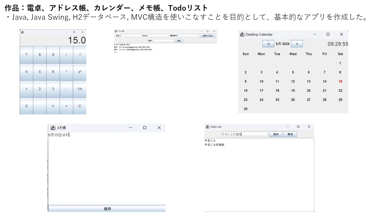This screenshot has height=220, width=387.
Task: Go to next month with > button
Action: (297, 44)
